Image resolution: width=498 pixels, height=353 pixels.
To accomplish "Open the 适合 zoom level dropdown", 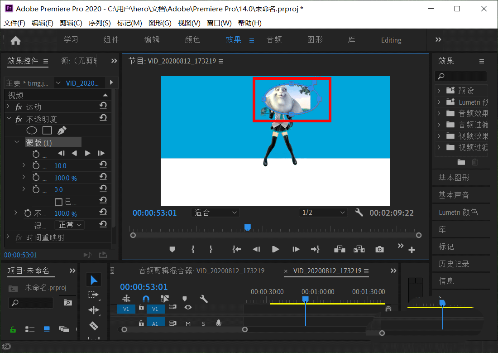I will point(216,213).
